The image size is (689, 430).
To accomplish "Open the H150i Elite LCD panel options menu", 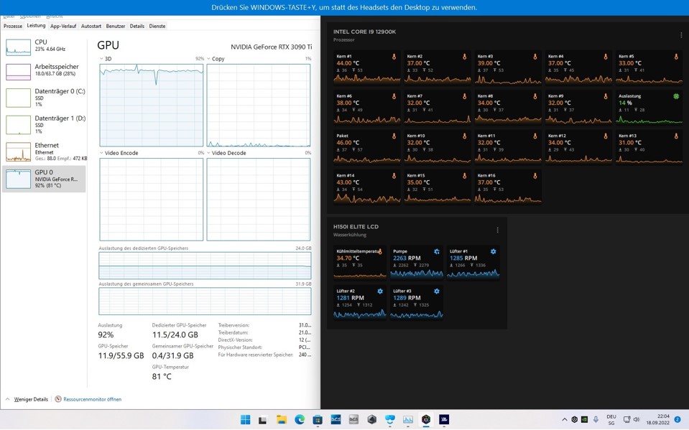I will point(497,230).
